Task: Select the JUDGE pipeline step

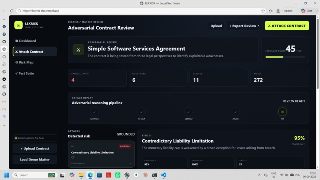Action: (235, 112)
